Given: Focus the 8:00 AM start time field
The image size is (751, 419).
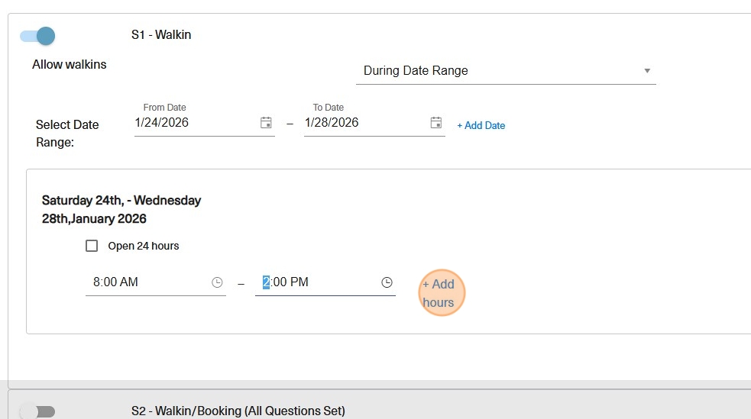Looking at the screenshot, I should pos(145,282).
